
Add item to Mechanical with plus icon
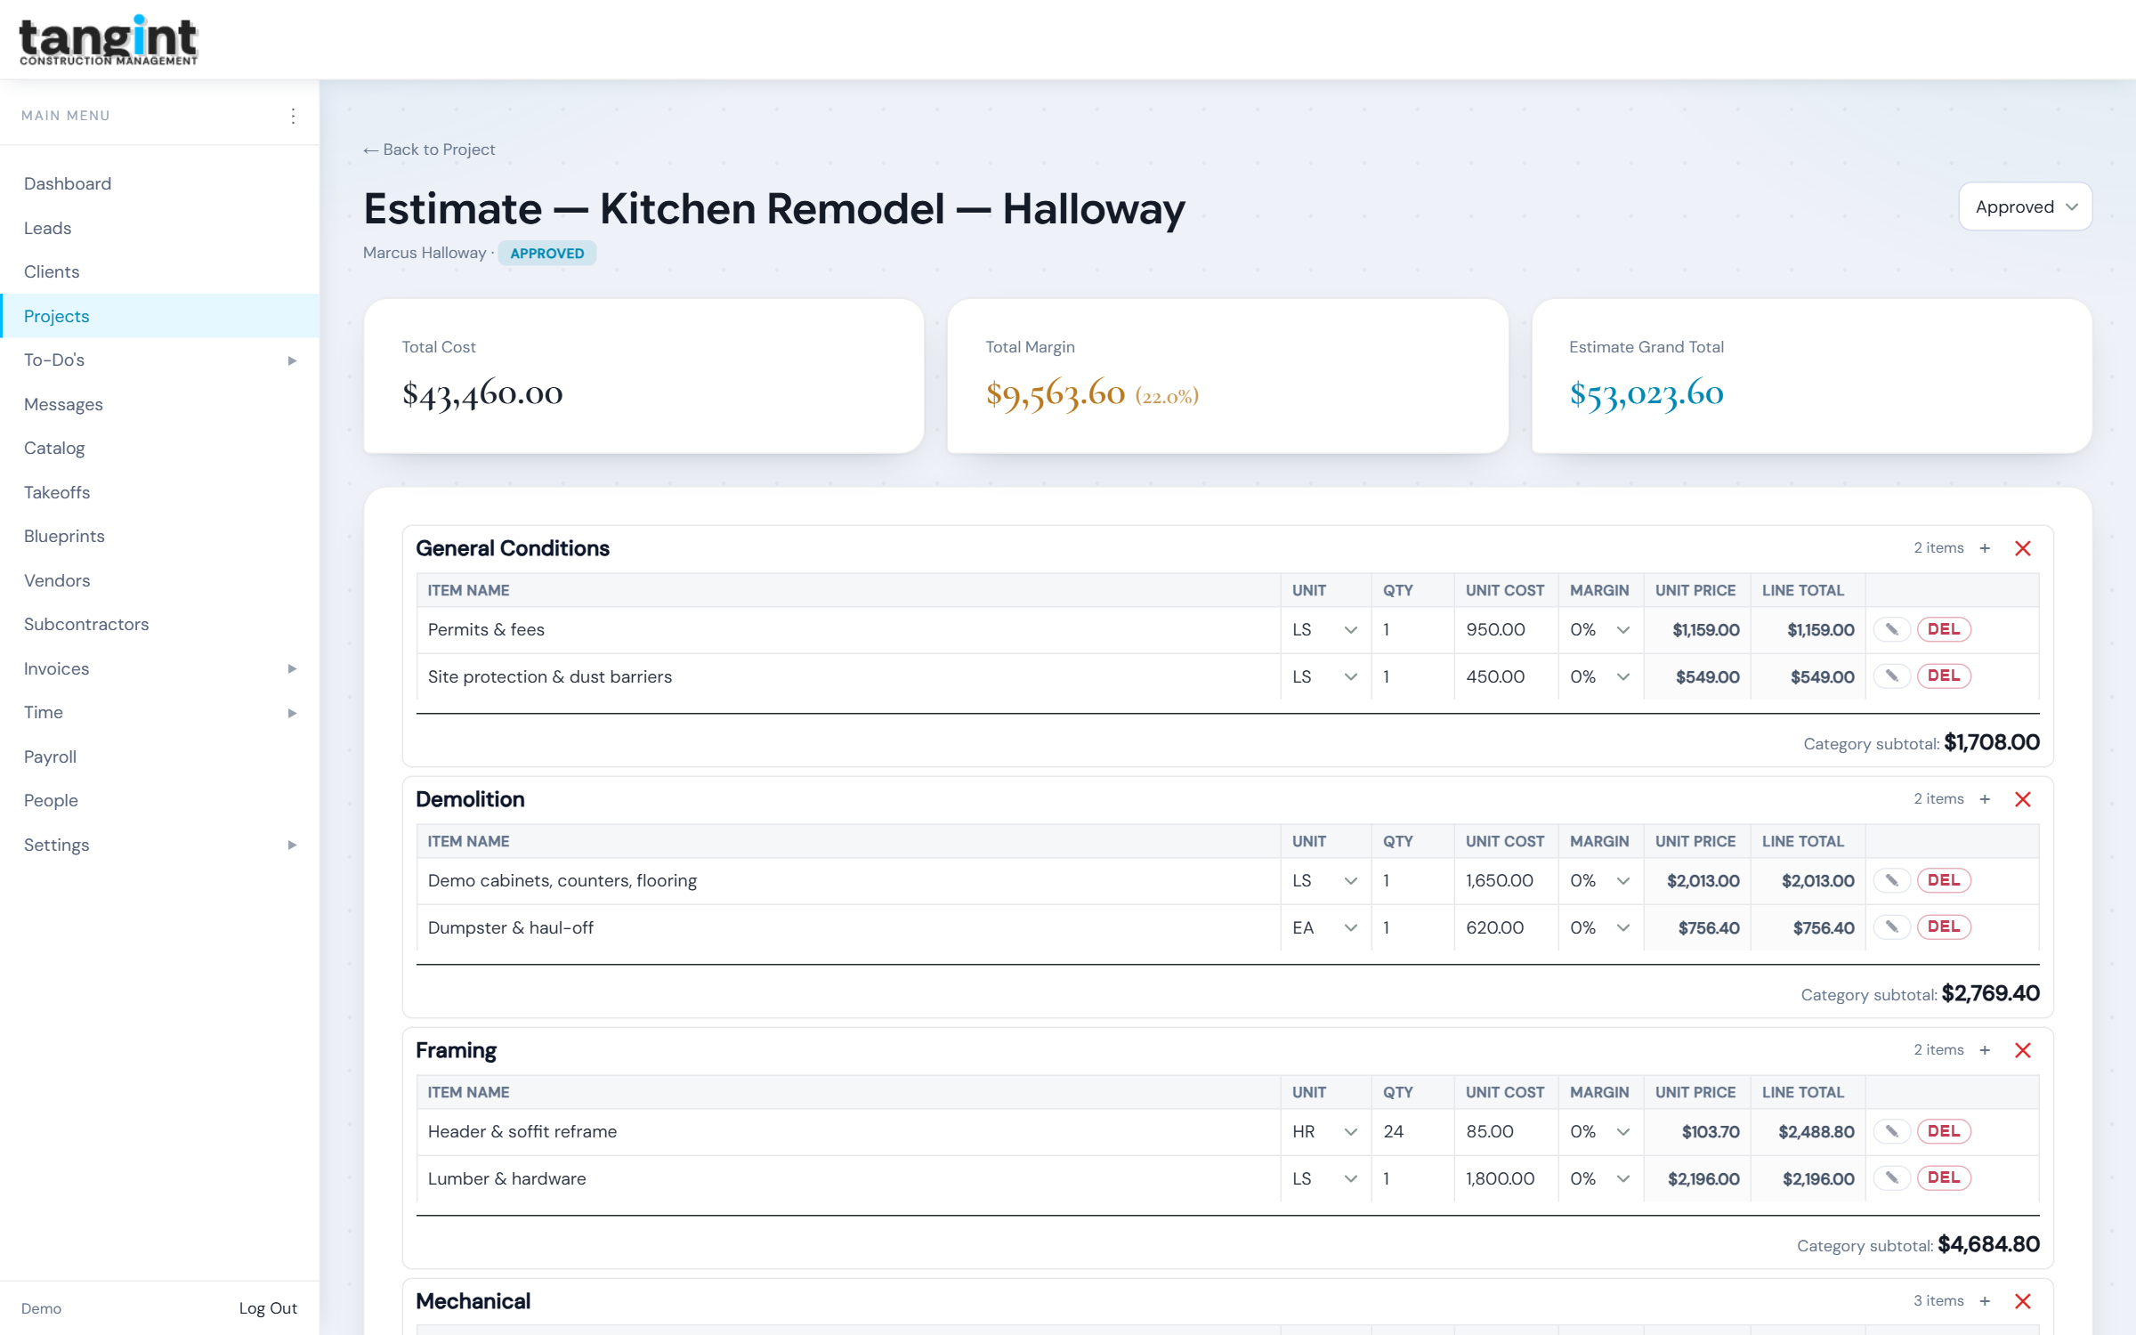click(x=1985, y=1301)
